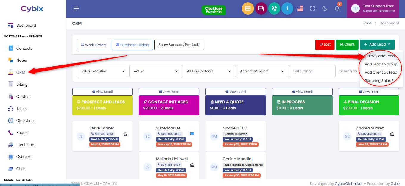Click the ClockEase Punch-In button
The height and width of the screenshot is (186, 405).
coord(214,10)
